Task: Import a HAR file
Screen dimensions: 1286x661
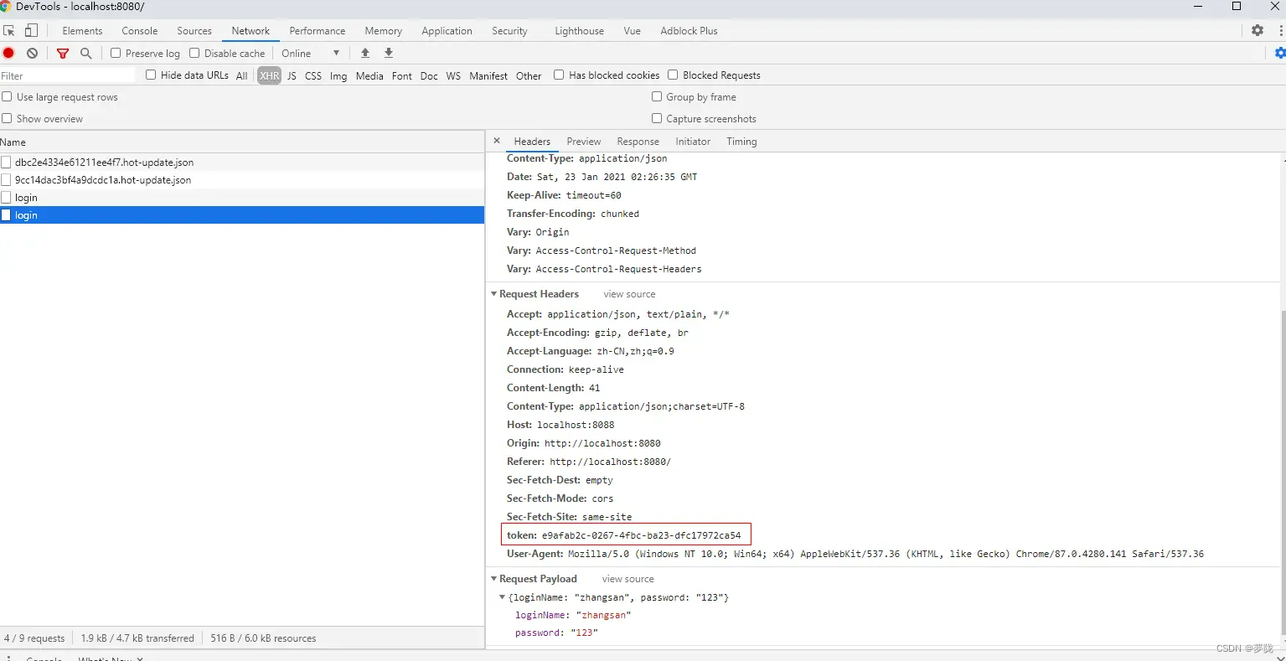Action: (x=364, y=53)
